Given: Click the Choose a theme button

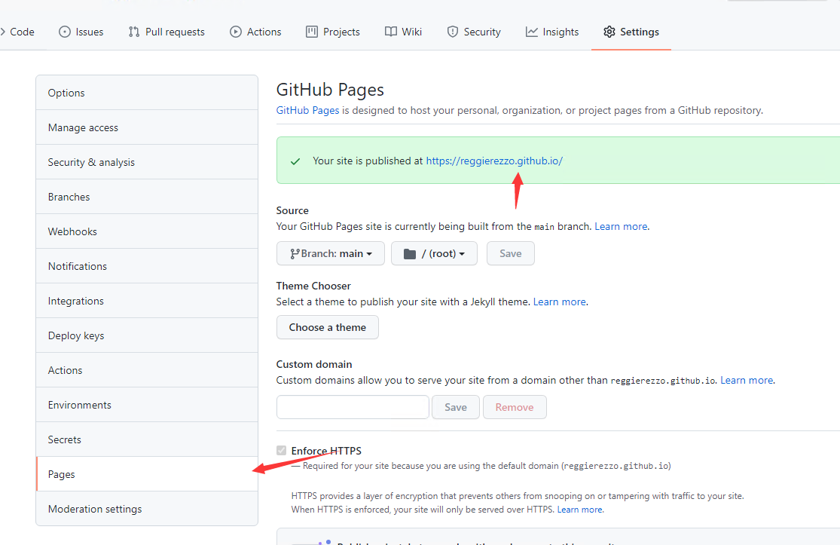Looking at the screenshot, I should click(x=327, y=327).
